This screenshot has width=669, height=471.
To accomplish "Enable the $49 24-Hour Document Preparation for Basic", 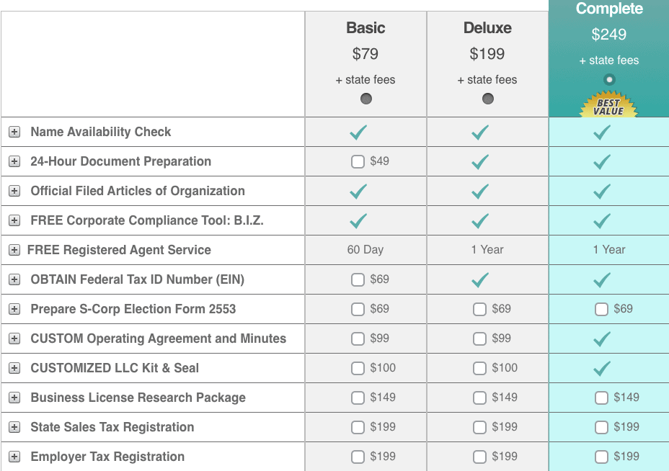I will pos(358,161).
